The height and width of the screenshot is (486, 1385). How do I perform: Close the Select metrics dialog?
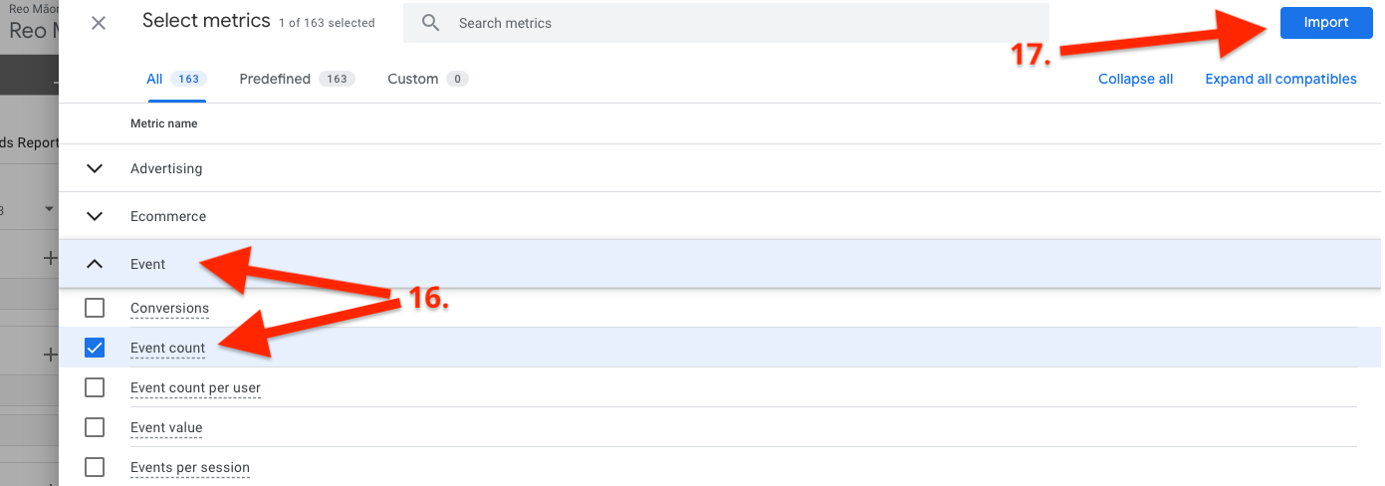(x=99, y=23)
